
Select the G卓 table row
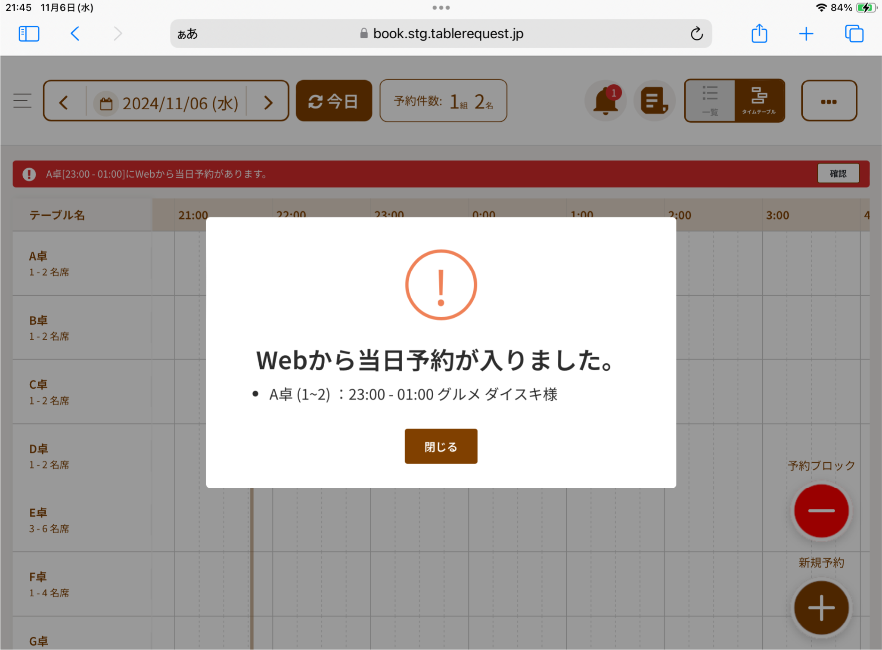(x=82, y=633)
